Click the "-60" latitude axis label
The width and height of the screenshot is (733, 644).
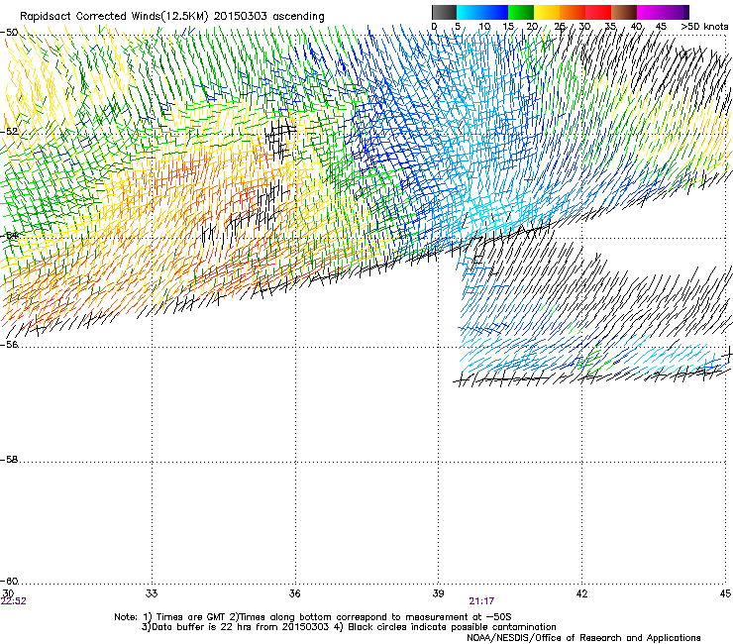[9, 582]
